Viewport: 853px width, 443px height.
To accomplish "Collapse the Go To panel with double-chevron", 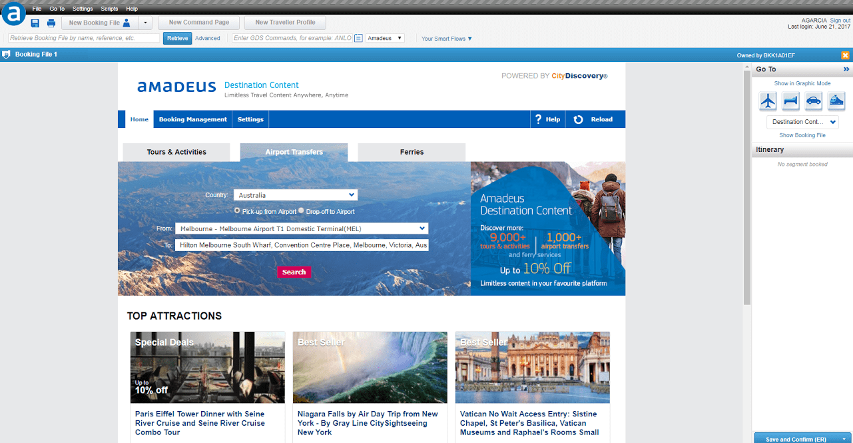I will (x=846, y=69).
